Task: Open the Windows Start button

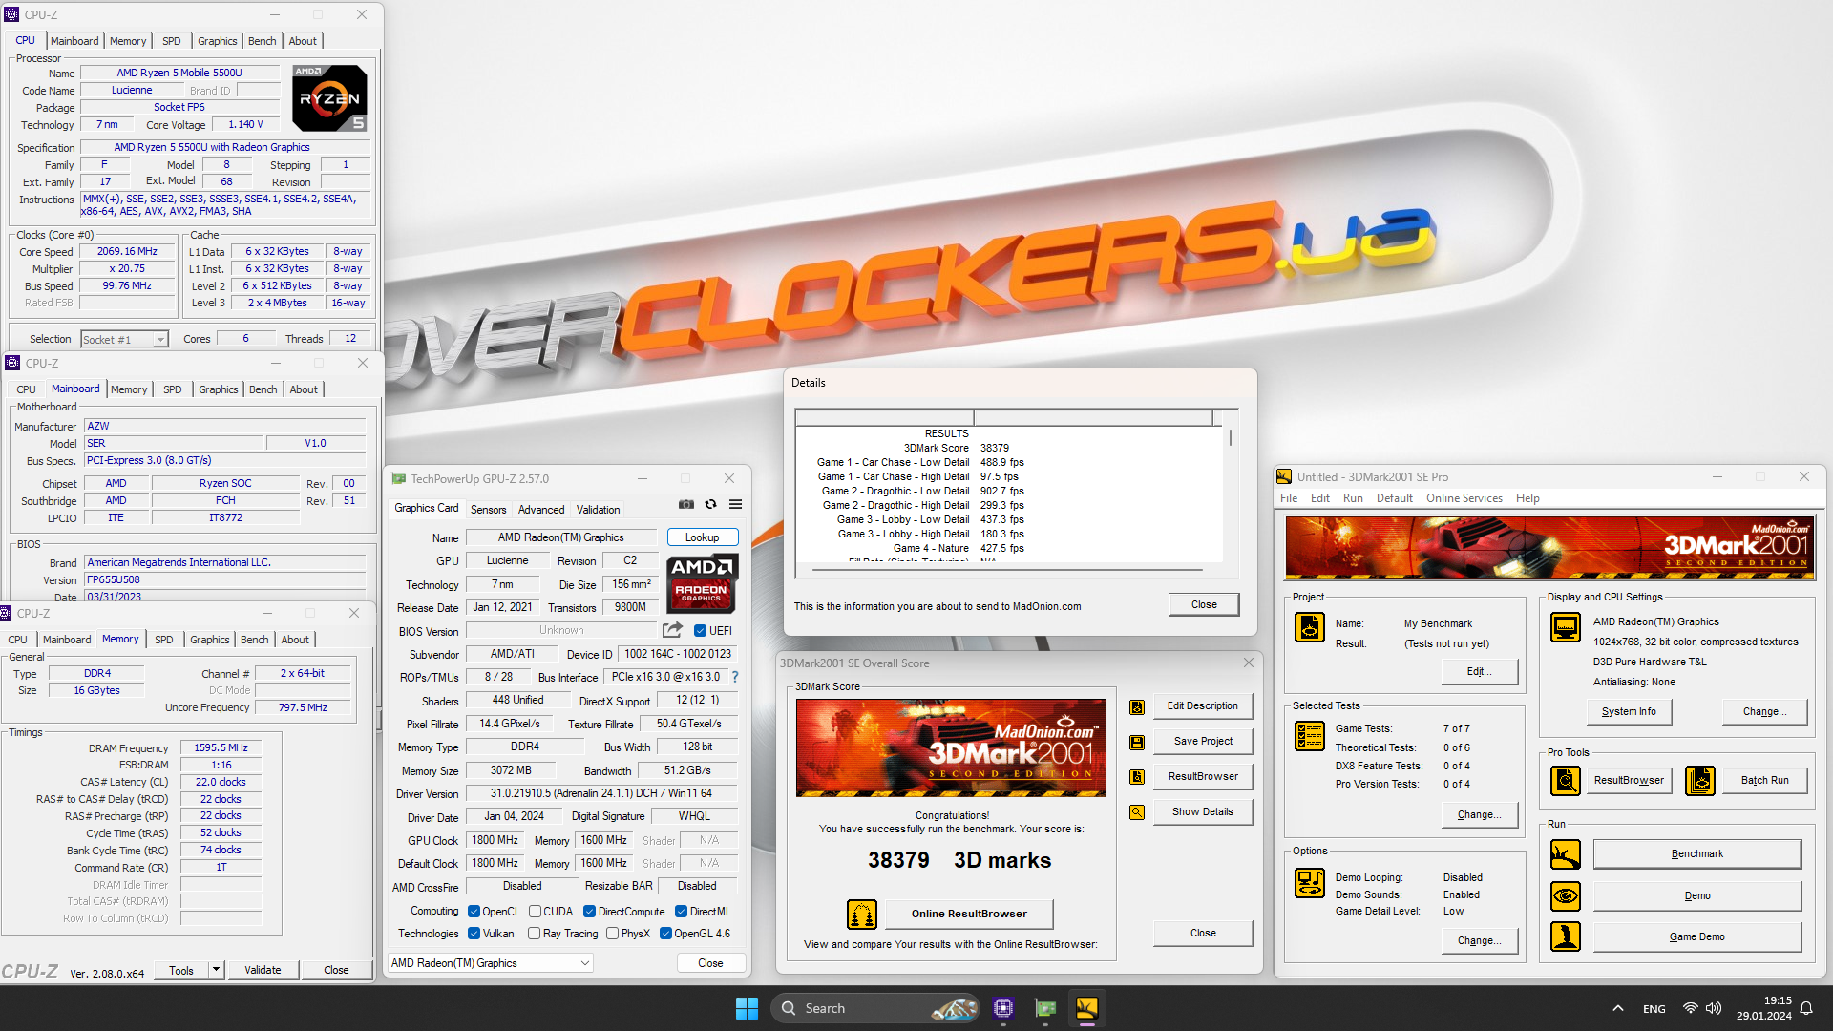Action: pyautogui.click(x=747, y=1008)
